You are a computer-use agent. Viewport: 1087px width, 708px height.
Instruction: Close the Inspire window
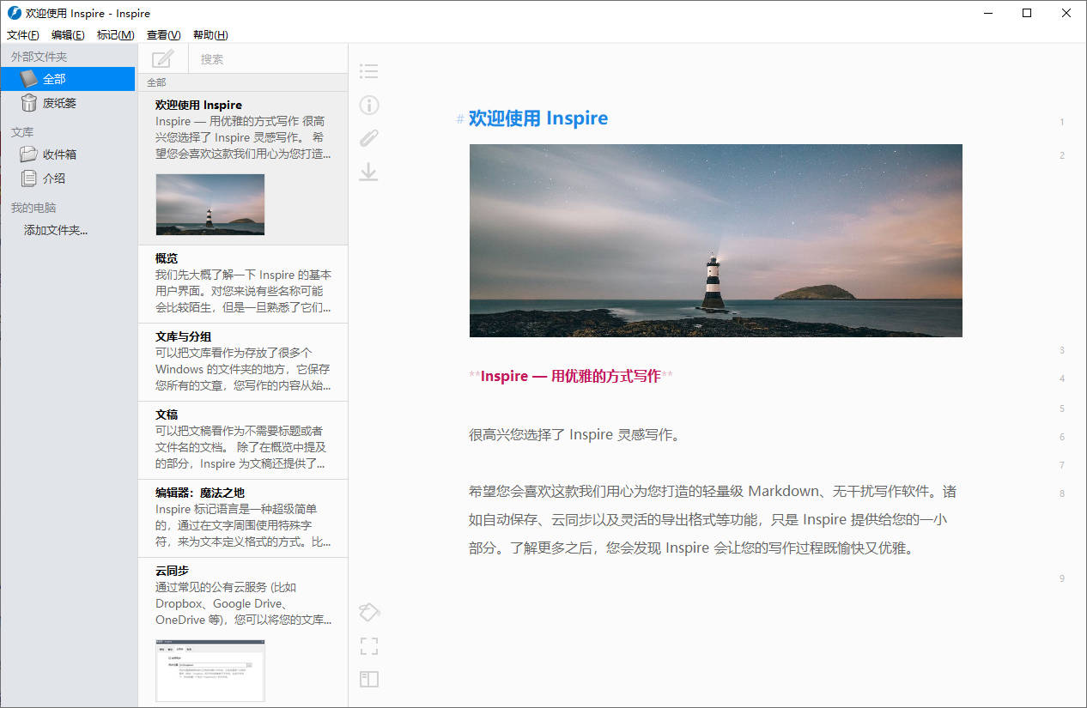(1066, 13)
